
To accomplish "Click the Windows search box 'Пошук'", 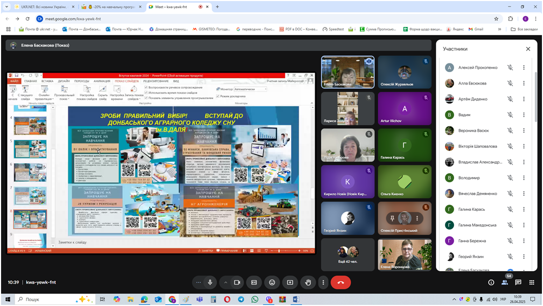I will [55, 300].
